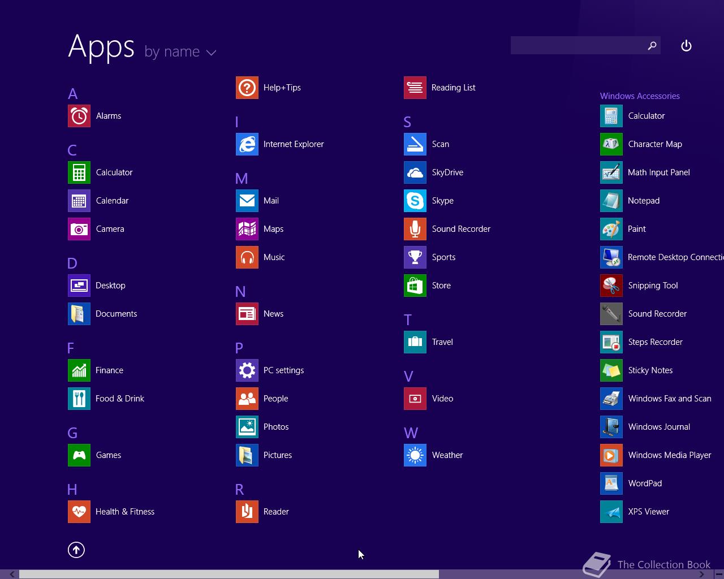This screenshot has width=724, height=579.
Task: Open the News app icon
Action: (x=247, y=314)
